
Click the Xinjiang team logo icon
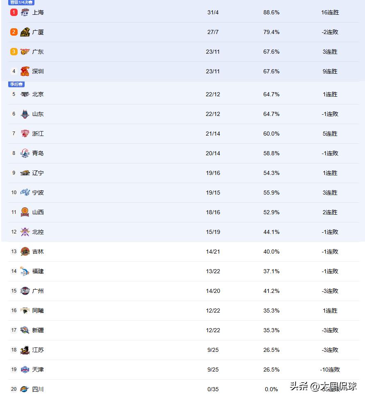pos(25,330)
